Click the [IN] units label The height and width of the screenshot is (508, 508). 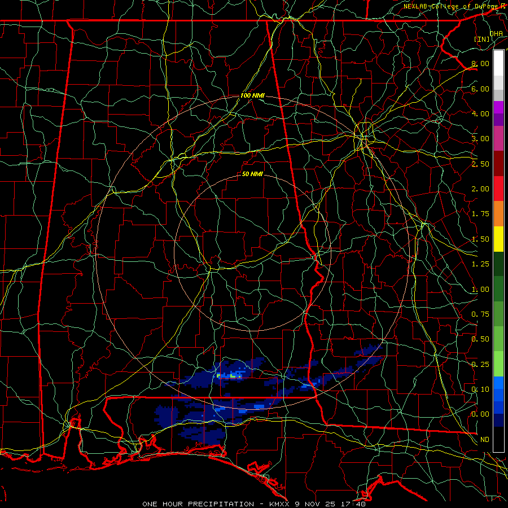[482, 39]
